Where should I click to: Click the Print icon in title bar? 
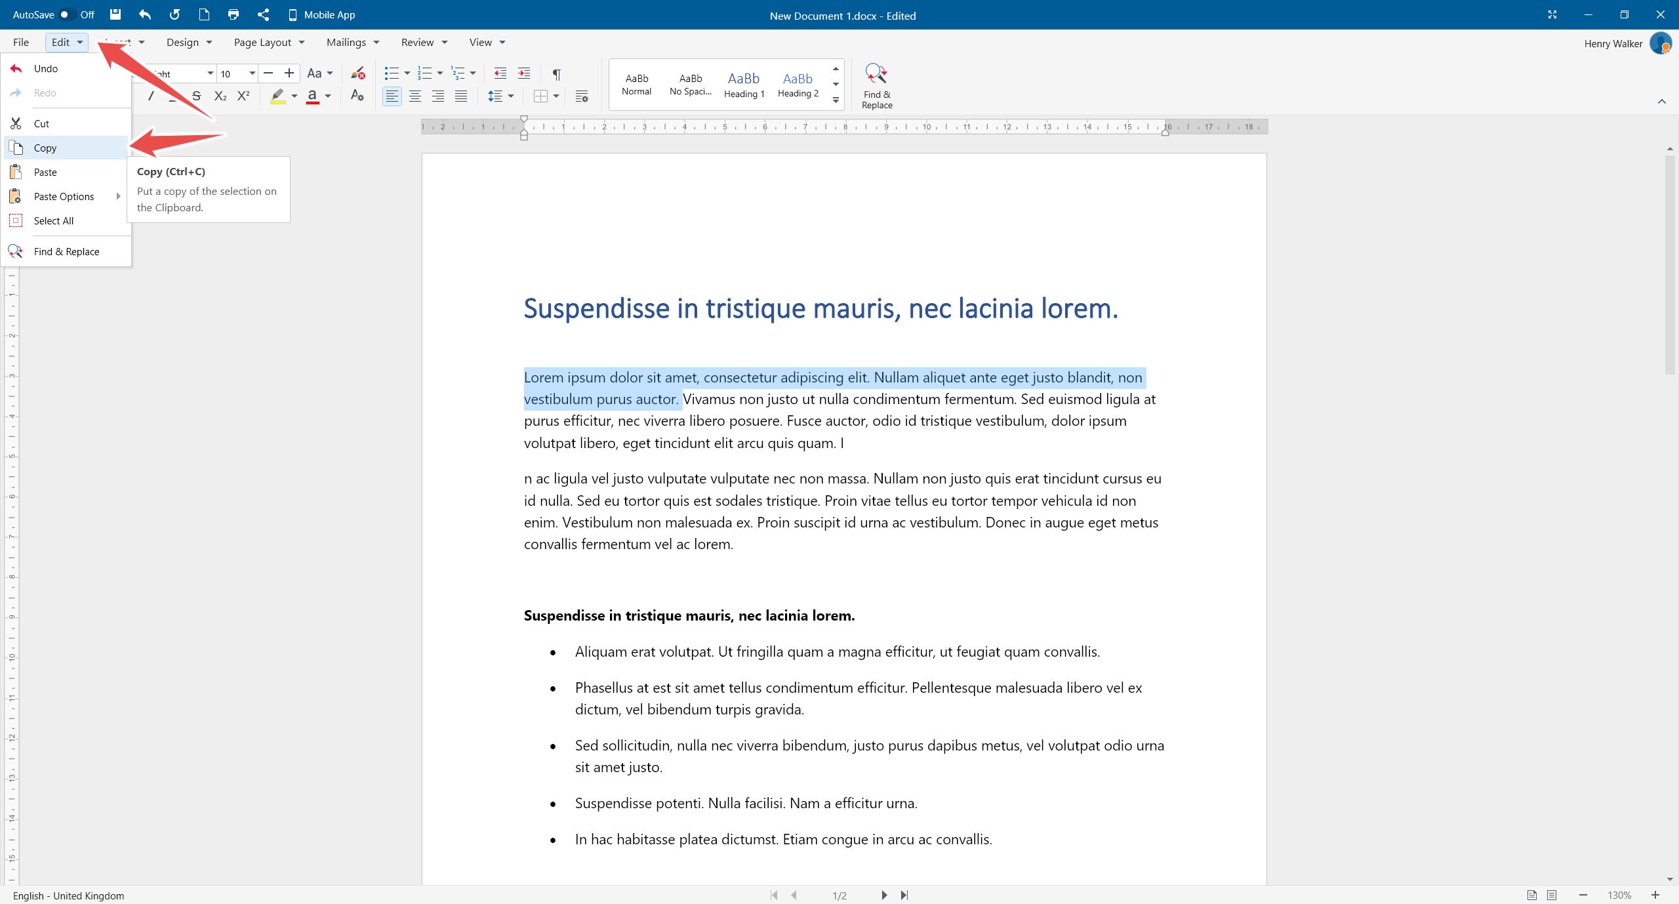(x=233, y=14)
